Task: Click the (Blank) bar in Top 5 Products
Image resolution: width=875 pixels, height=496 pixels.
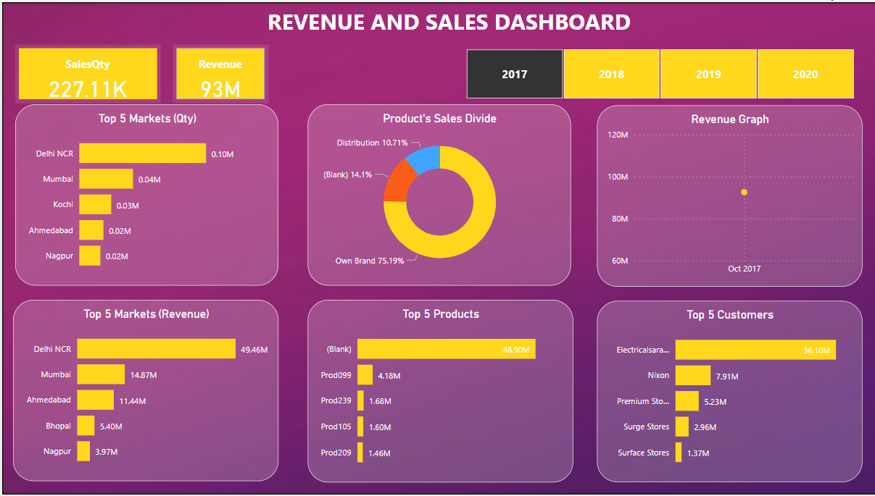Action: point(446,348)
